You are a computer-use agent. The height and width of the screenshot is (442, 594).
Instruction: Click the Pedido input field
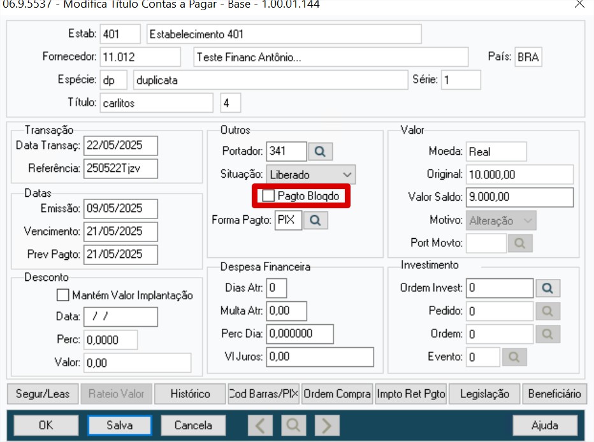click(x=500, y=311)
